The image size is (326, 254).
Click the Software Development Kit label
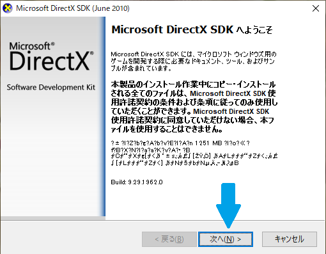click(x=51, y=88)
